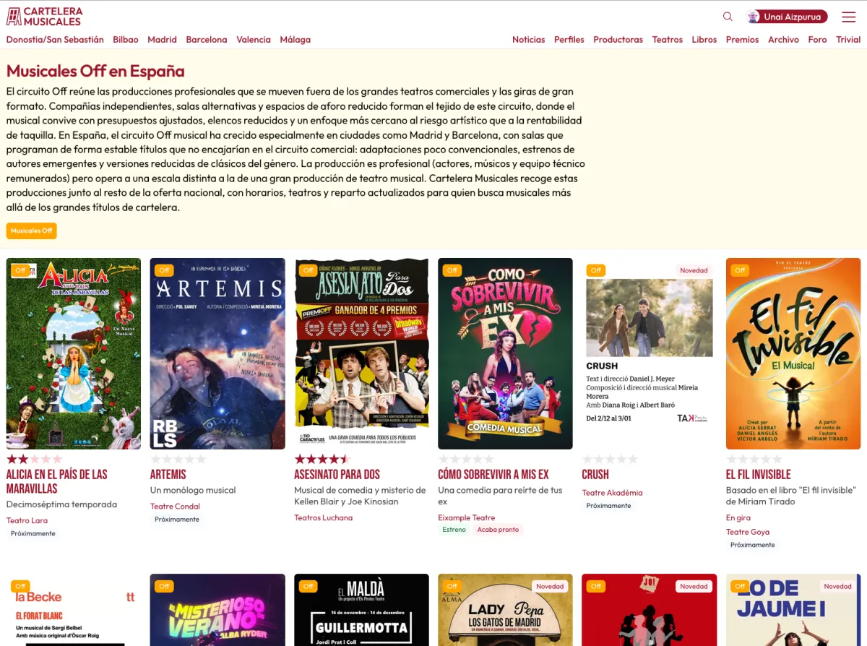Click the Off badge on the Artemis poster

(164, 270)
